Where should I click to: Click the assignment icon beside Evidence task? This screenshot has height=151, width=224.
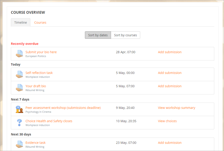pos(19,144)
